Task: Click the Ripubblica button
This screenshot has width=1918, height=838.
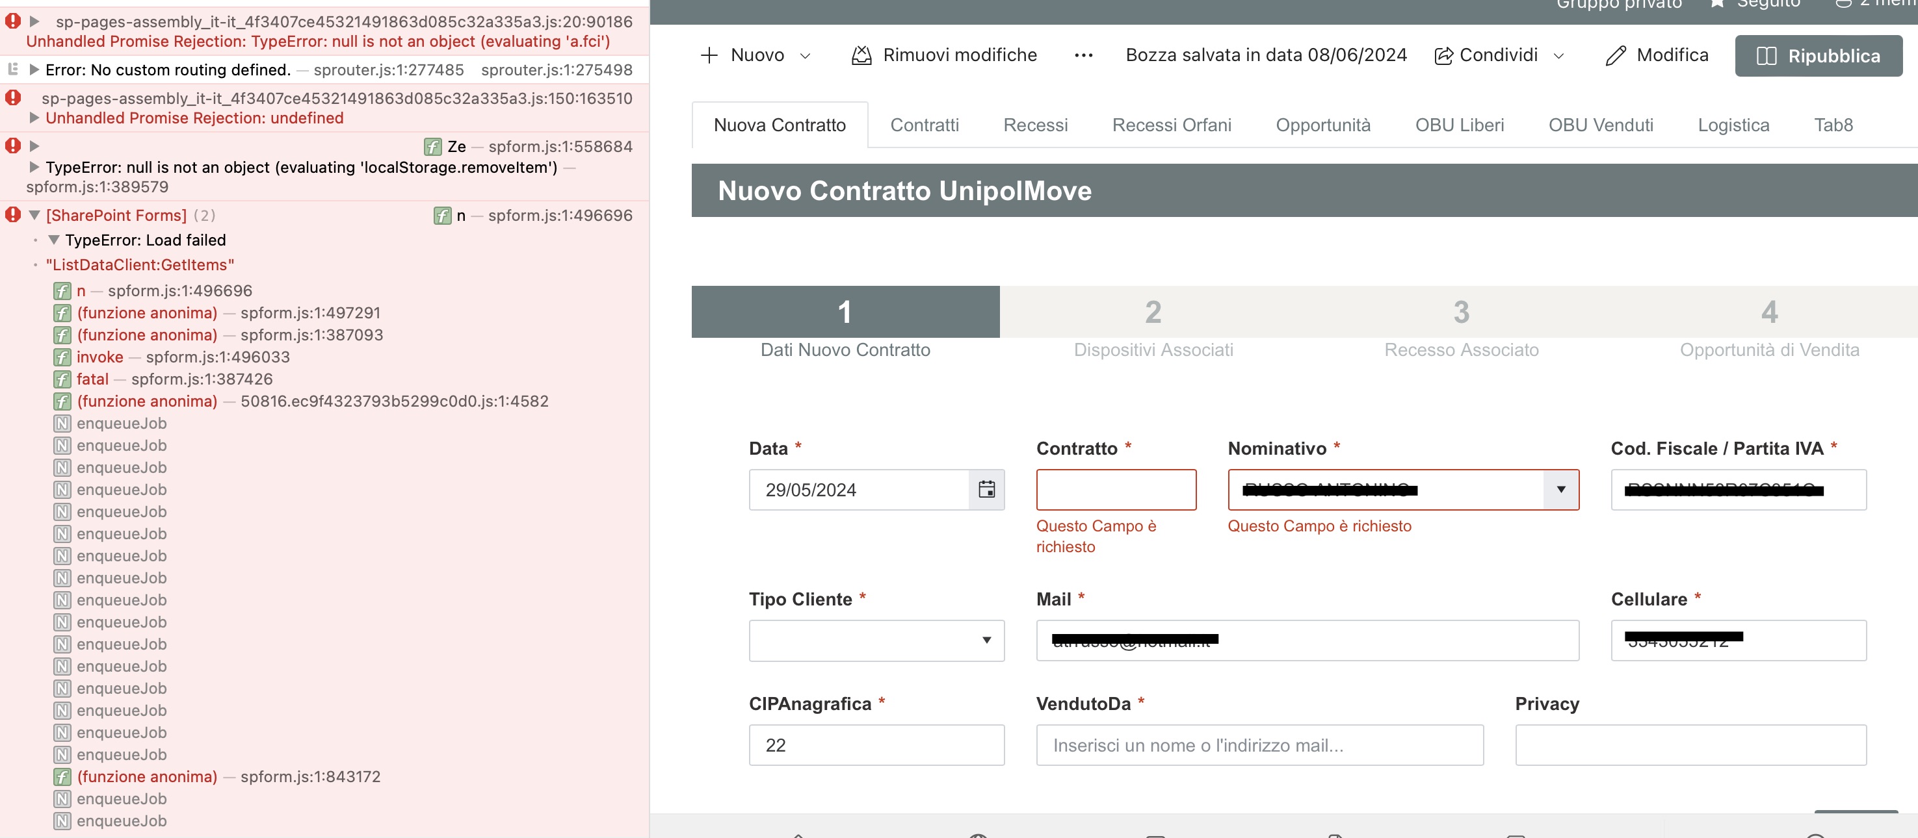Action: (1819, 56)
